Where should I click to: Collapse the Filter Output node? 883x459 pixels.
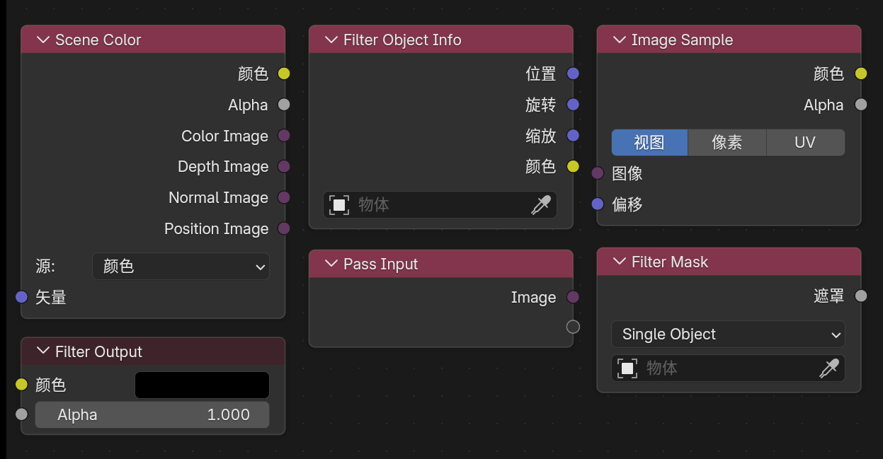[43, 351]
